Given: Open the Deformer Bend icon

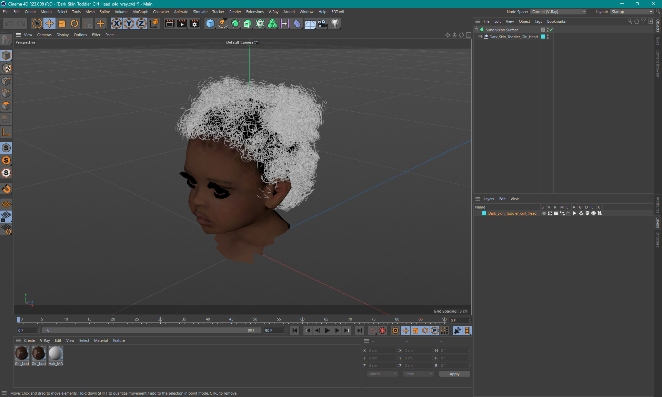Looking at the screenshot, I should 297,23.
